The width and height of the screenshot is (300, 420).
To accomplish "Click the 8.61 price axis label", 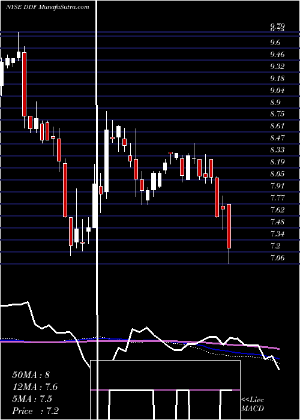I will click(x=277, y=126).
